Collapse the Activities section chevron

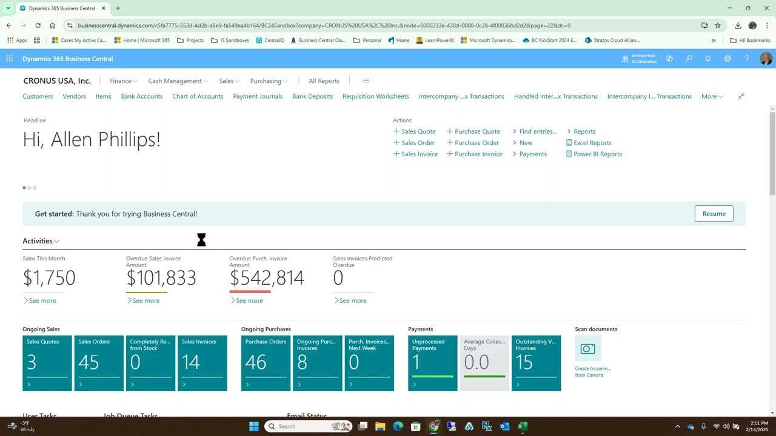(56, 241)
